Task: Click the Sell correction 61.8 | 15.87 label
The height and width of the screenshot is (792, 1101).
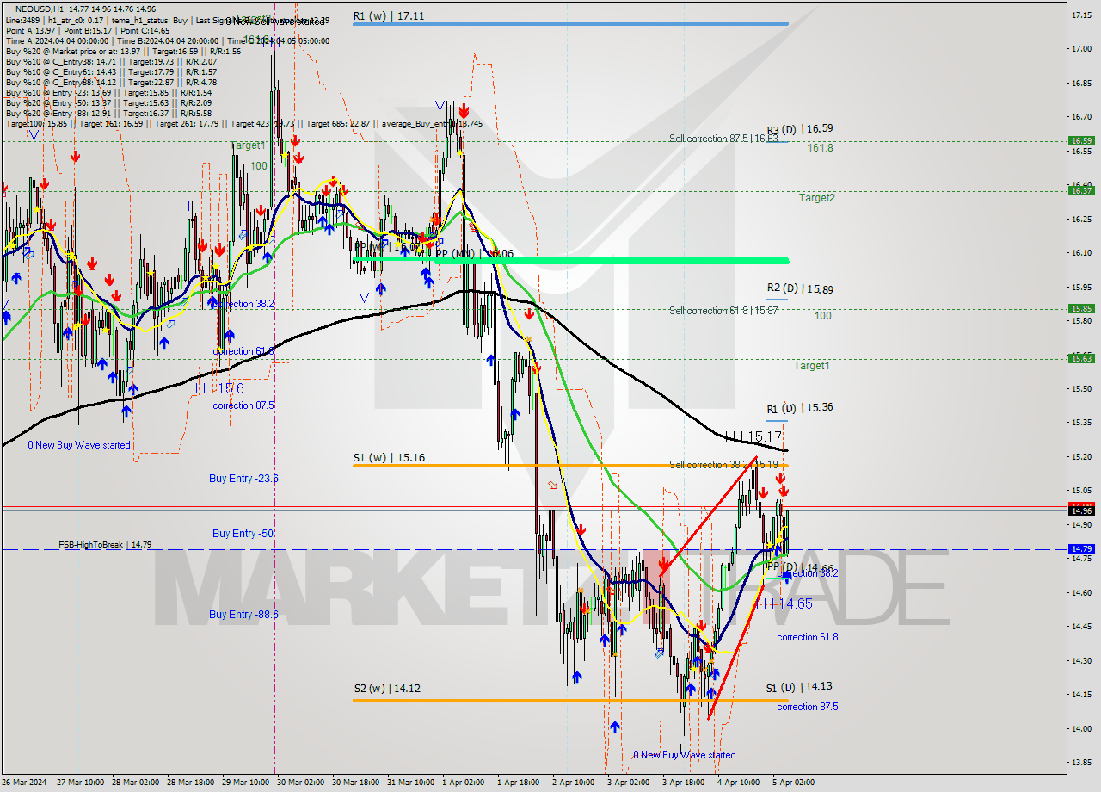Action: pyautogui.click(x=723, y=311)
